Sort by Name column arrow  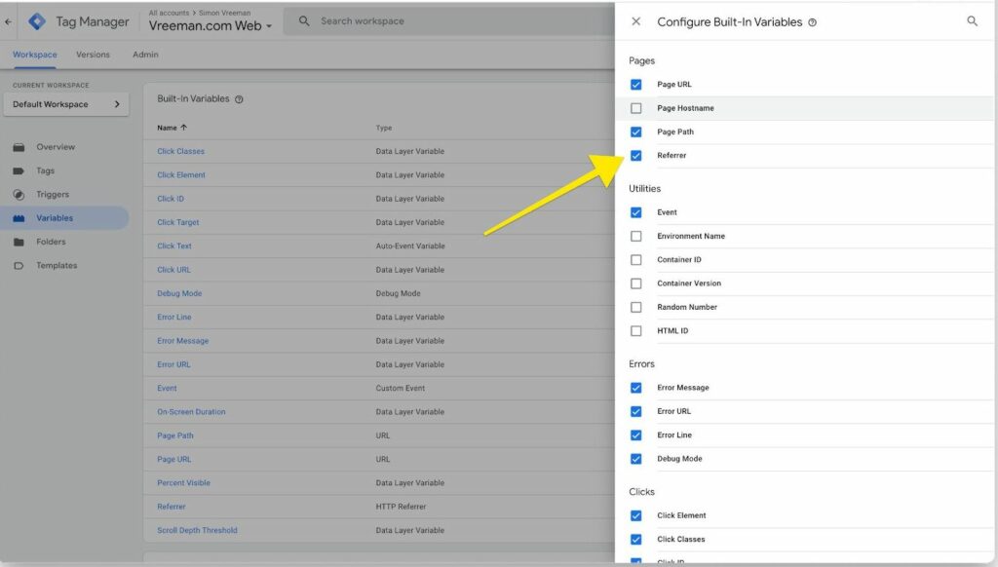[184, 128]
